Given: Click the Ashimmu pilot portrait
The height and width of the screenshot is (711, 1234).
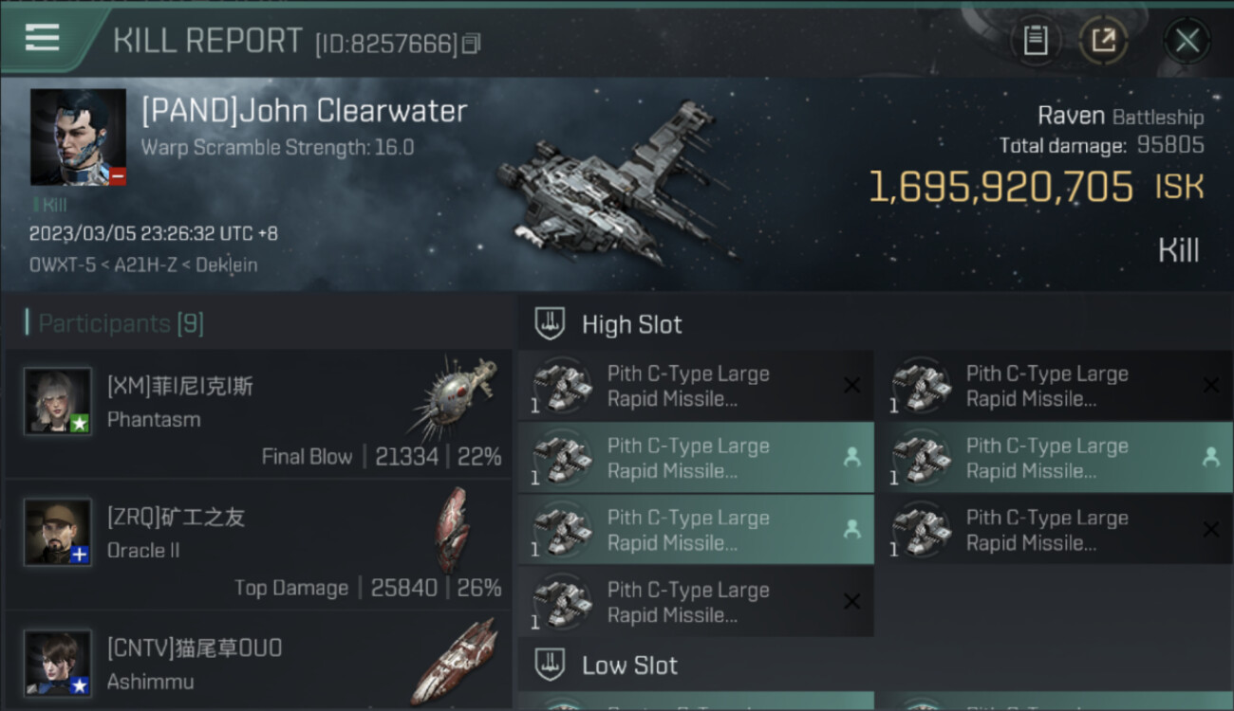Looking at the screenshot, I should 58,663.
